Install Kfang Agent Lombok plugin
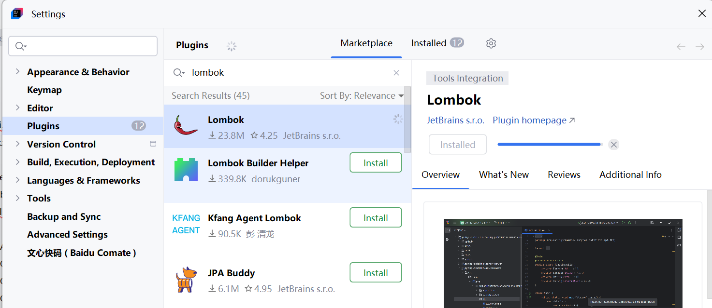The image size is (712, 308). 376,218
